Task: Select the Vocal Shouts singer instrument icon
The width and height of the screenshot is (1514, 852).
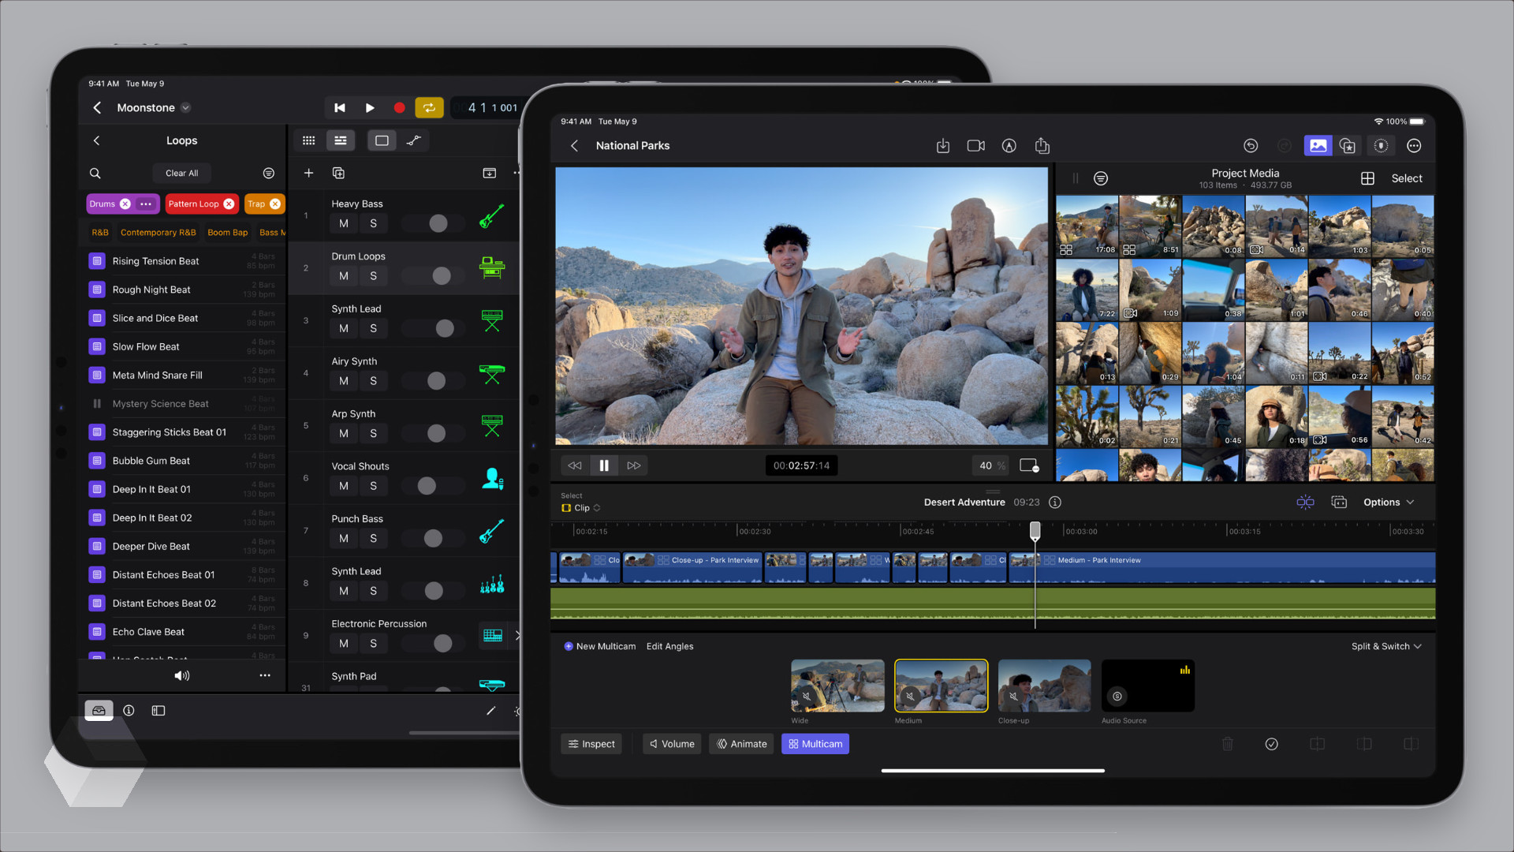Action: click(x=491, y=478)
